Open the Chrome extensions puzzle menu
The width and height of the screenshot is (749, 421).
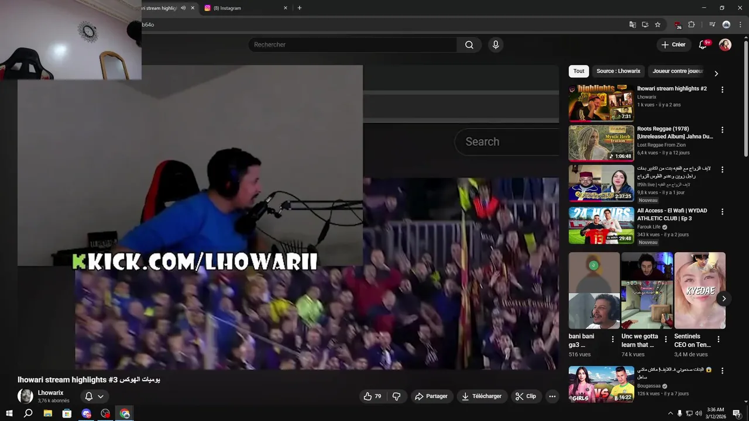click(692, 25)
